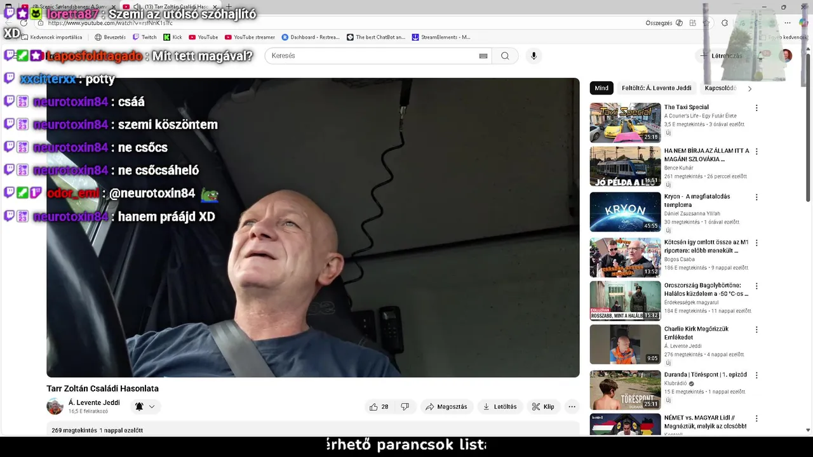Open options for the Charlie Kirk video
813x457 pixels.
tap(756, 330)
